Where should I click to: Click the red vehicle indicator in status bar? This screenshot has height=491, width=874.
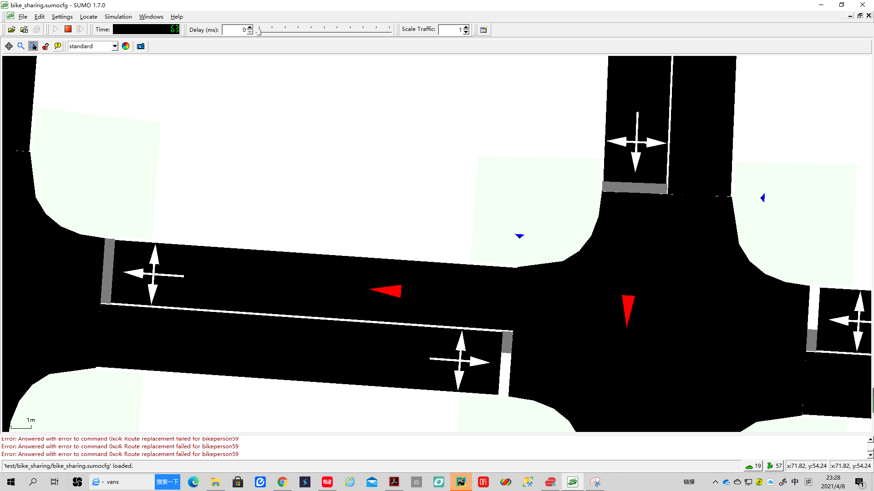[752, 466]
